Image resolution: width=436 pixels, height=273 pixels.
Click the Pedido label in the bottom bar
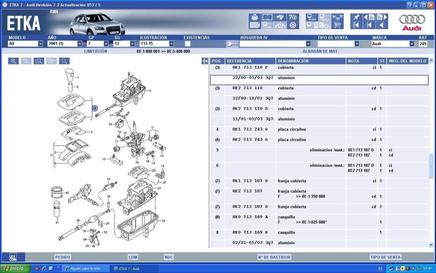(63, 257)
